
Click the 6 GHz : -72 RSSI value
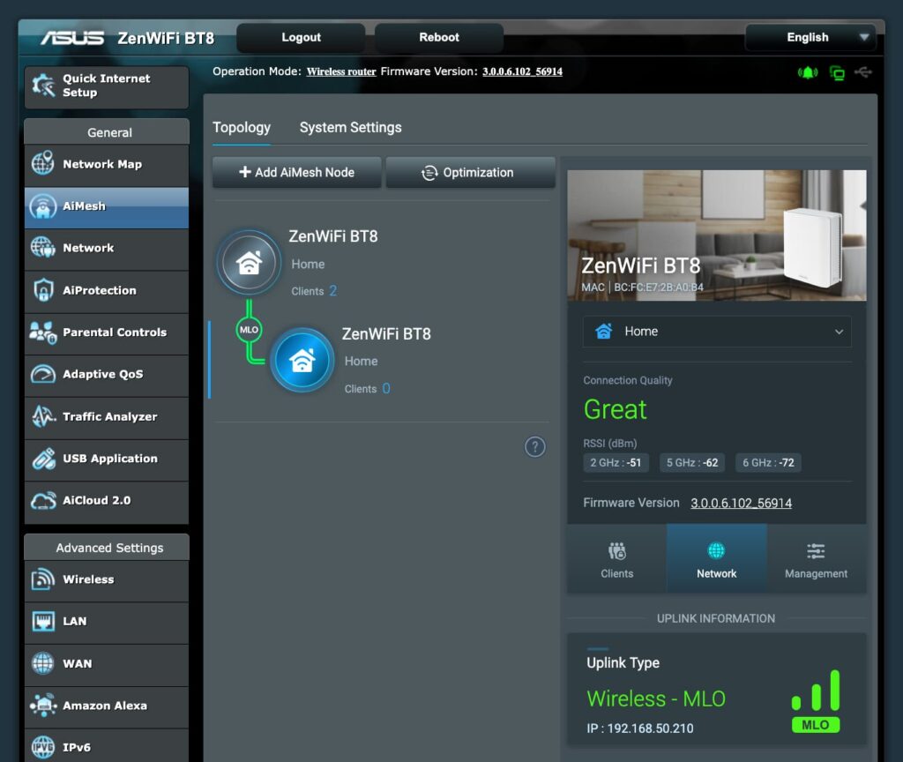pyautogui.click(x=768, y=462)
